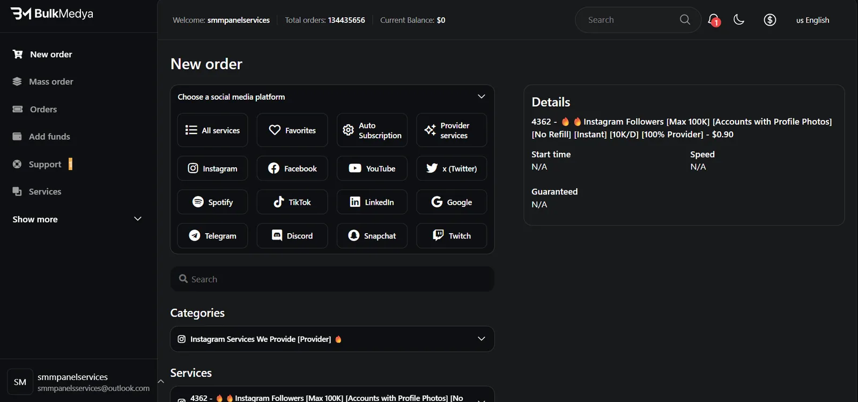Click the Total orders: 134435656 text
This screenshot has height=402, width=858.
[325, 20]
